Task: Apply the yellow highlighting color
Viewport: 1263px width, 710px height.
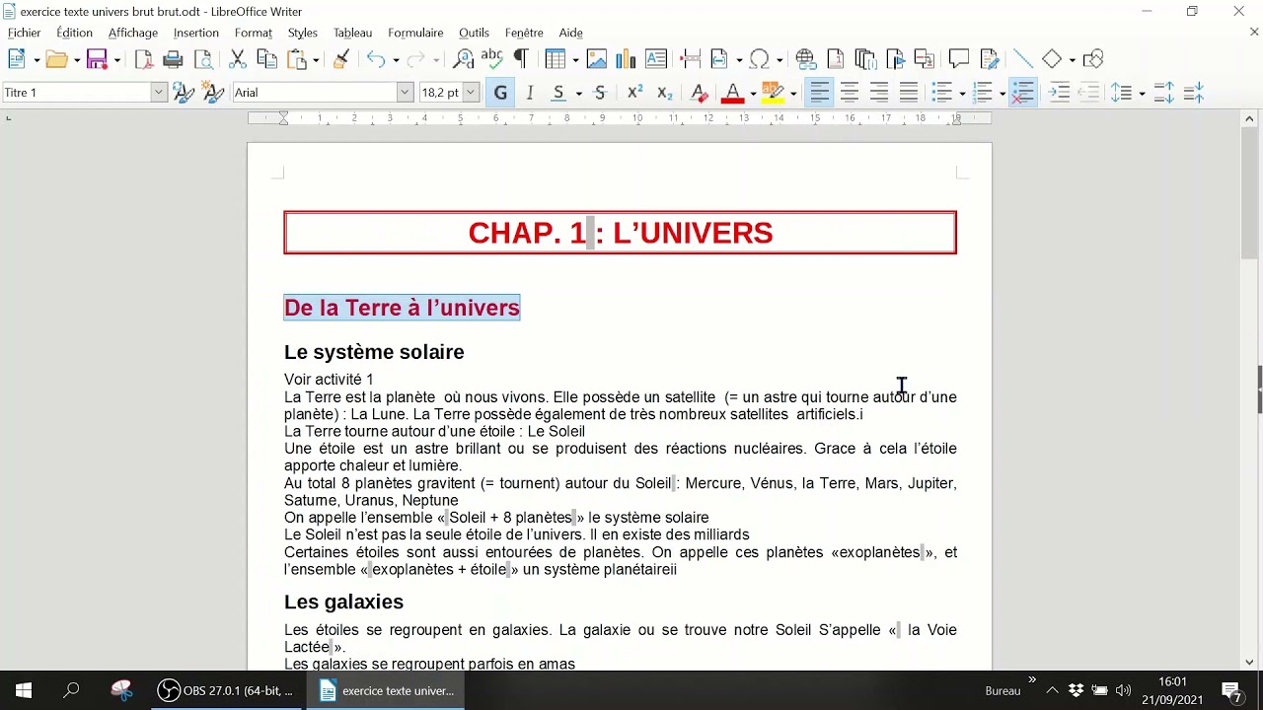Action: point(773,93)
